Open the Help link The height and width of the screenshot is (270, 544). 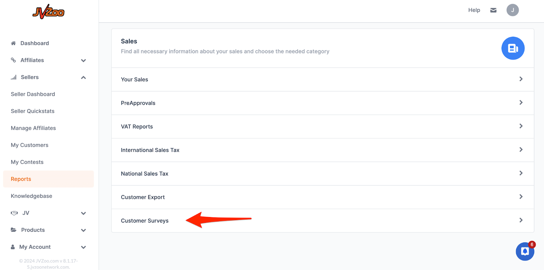coord(474,10)
